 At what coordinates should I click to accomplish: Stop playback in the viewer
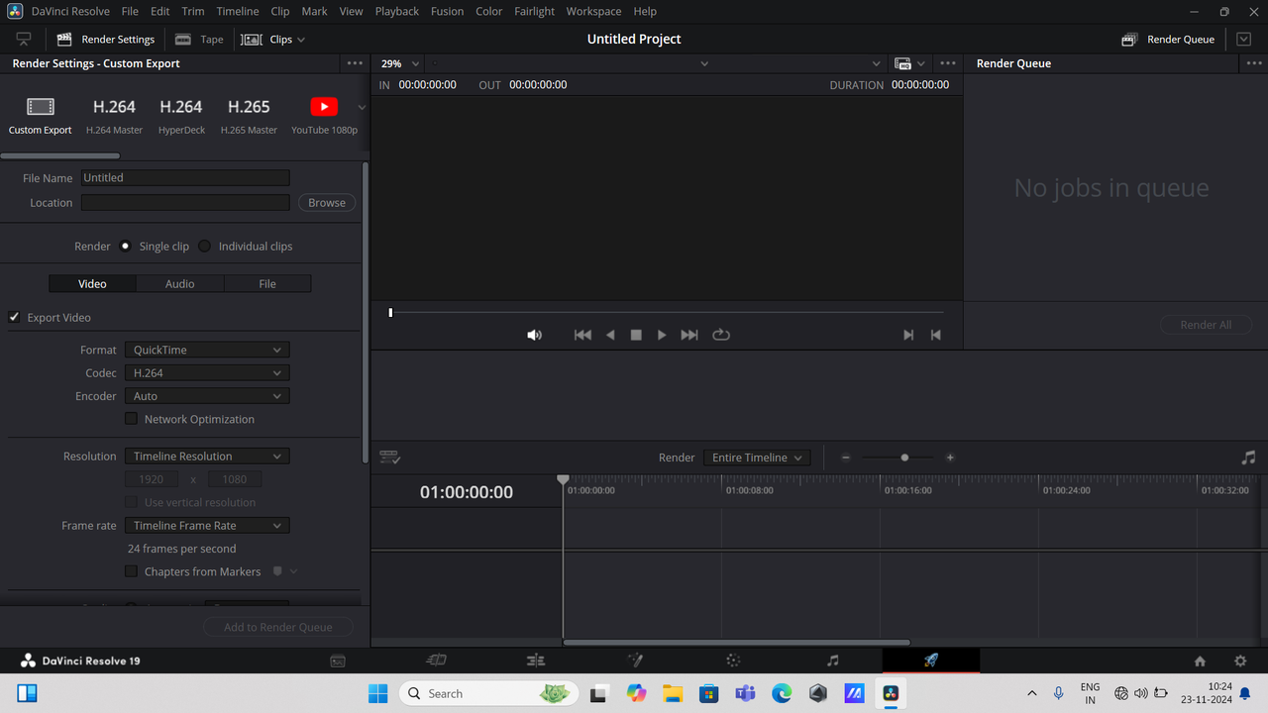(x=636, y=335)
